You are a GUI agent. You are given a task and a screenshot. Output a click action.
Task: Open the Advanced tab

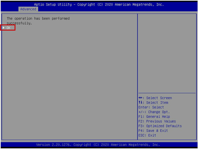pyautogui.click(x=28, y=9)
